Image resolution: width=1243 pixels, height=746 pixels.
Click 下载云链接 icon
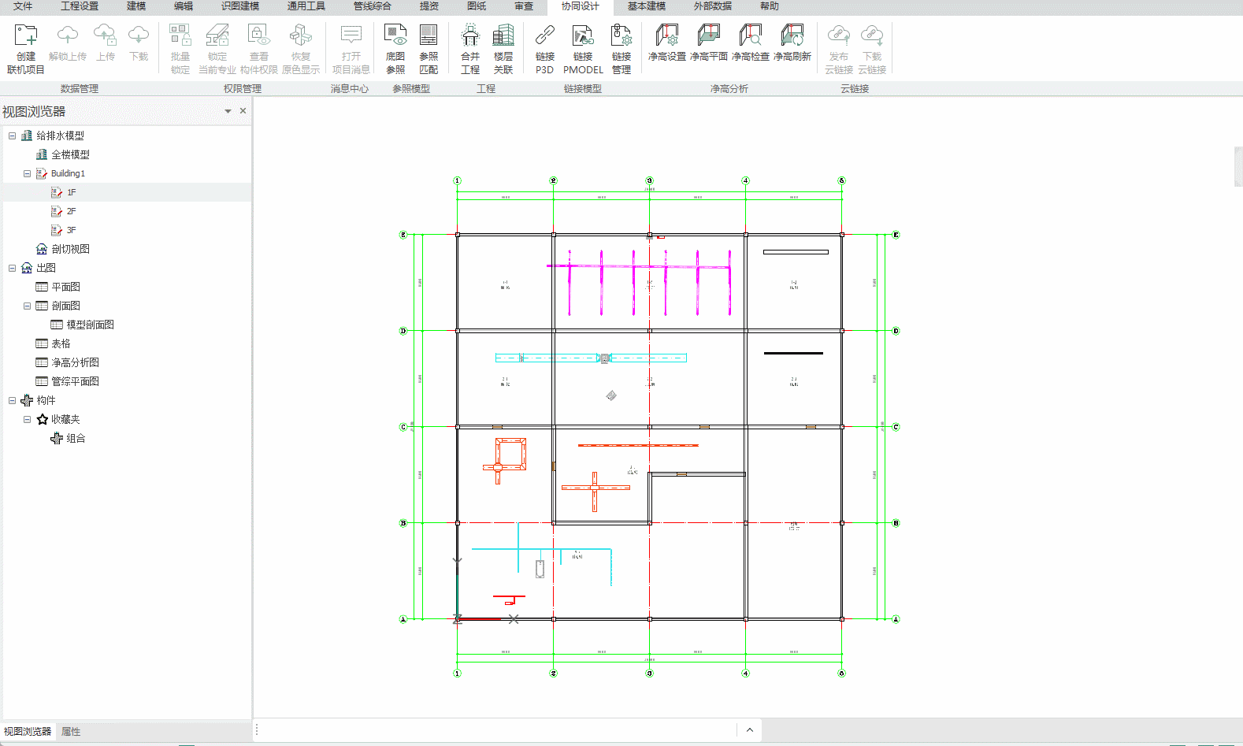(x=872, y=35)
